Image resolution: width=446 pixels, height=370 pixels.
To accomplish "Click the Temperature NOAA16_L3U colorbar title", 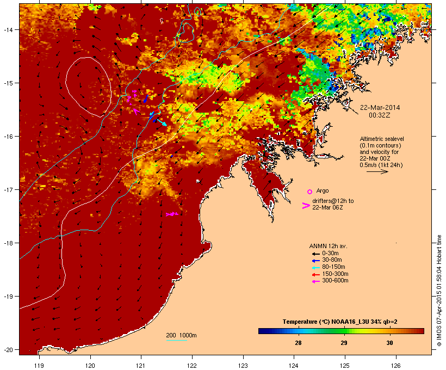I will click(340, 322).
